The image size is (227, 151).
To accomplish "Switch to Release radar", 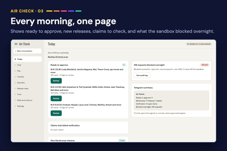I will [x=23, y=88].
